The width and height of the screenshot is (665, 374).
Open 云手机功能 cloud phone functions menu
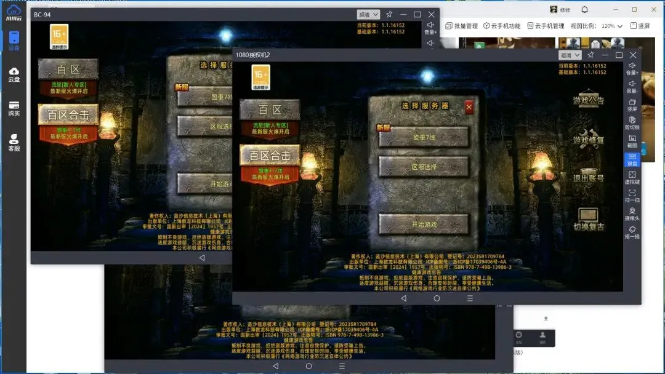coord(502,26)
